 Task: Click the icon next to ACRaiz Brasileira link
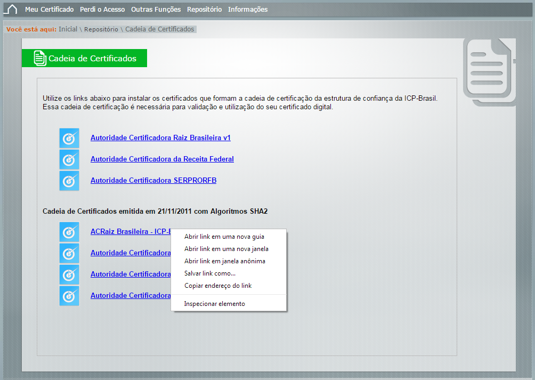tap(69, 232)
